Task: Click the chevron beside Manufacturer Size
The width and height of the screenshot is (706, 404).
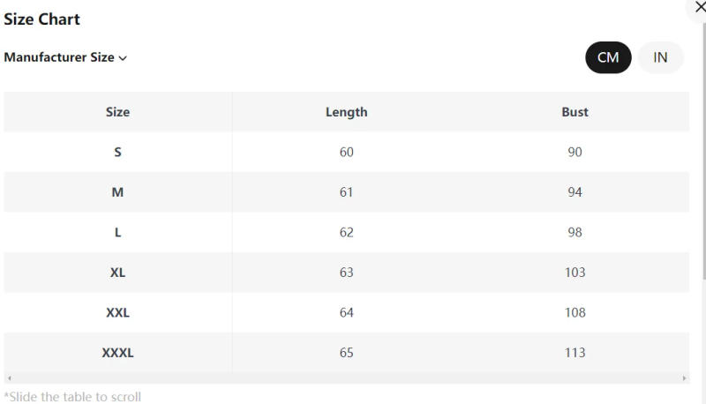Action: point(123,58)
